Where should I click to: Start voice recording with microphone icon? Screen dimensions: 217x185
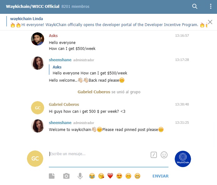(x=80, y=176)
